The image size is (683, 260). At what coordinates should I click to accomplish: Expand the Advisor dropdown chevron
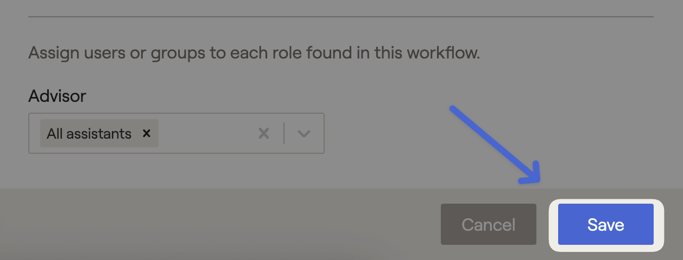[x=304, y=133]
